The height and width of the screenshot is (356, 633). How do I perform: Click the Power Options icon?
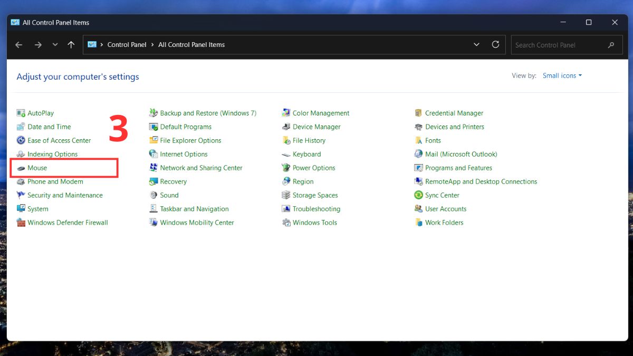[286, 168]
